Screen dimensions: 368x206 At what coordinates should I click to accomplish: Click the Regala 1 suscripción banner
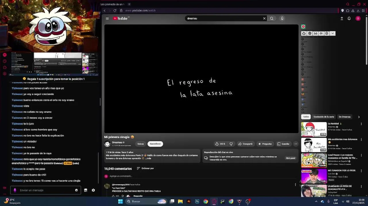click(53, 79)
